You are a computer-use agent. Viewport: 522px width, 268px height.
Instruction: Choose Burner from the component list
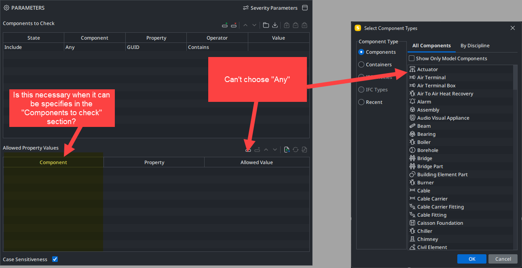461,183
